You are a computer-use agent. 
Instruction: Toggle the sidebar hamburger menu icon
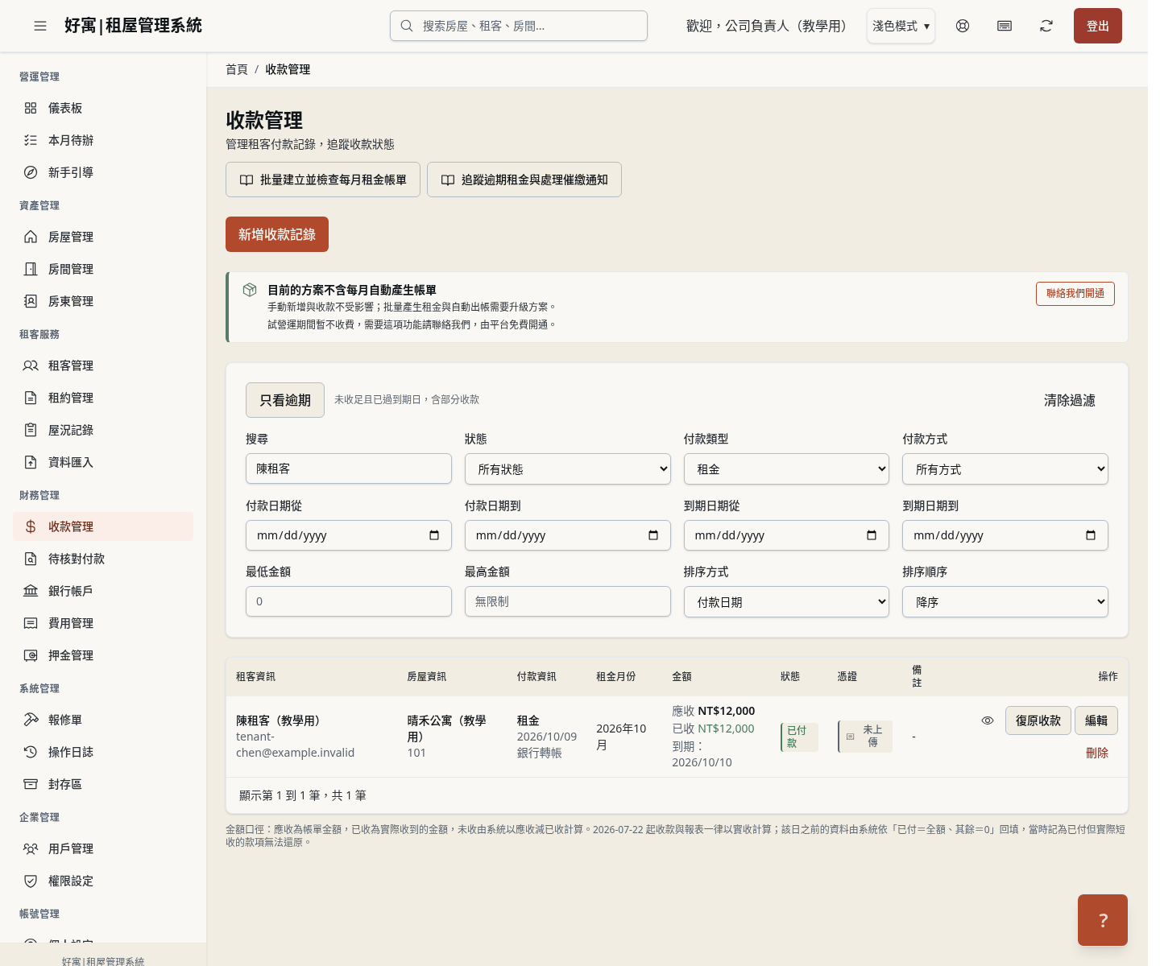coord(40,26)
